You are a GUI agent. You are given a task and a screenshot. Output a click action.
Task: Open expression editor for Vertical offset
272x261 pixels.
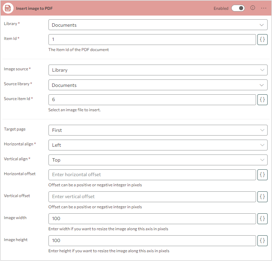[263, 197]
